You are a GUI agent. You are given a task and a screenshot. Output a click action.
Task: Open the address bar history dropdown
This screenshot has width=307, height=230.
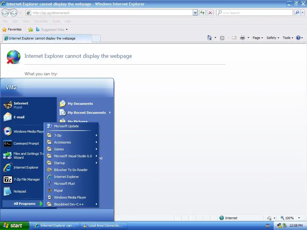click(x=195, y=13)
